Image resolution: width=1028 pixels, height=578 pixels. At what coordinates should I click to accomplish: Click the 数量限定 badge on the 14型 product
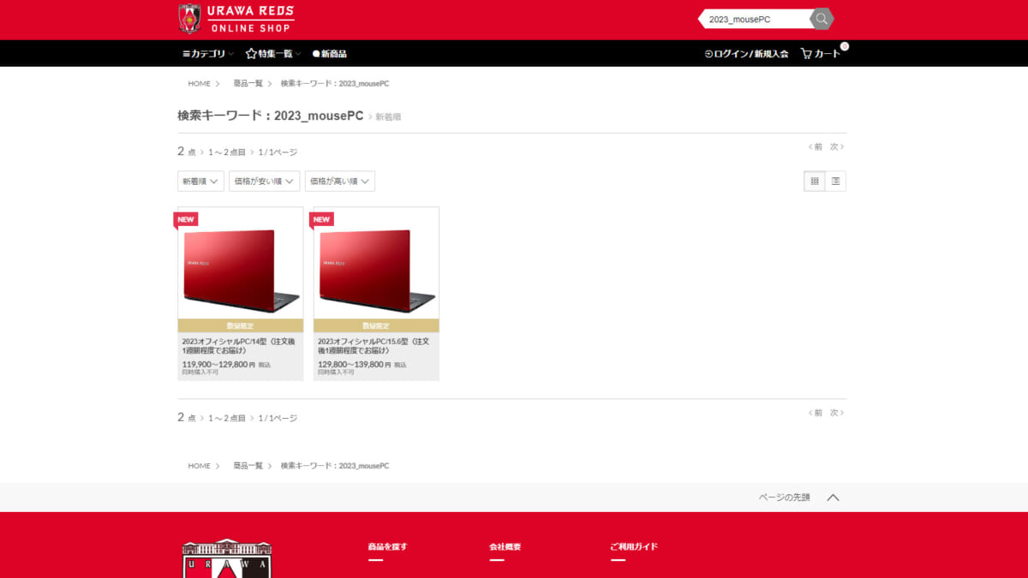[241, 325]
